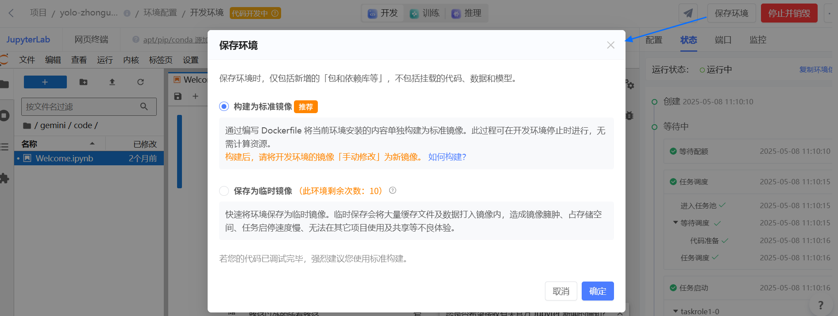The width and height of the screenshot is (838, 316).
Task: Switch to the 监控 tab
Action: 757,40
